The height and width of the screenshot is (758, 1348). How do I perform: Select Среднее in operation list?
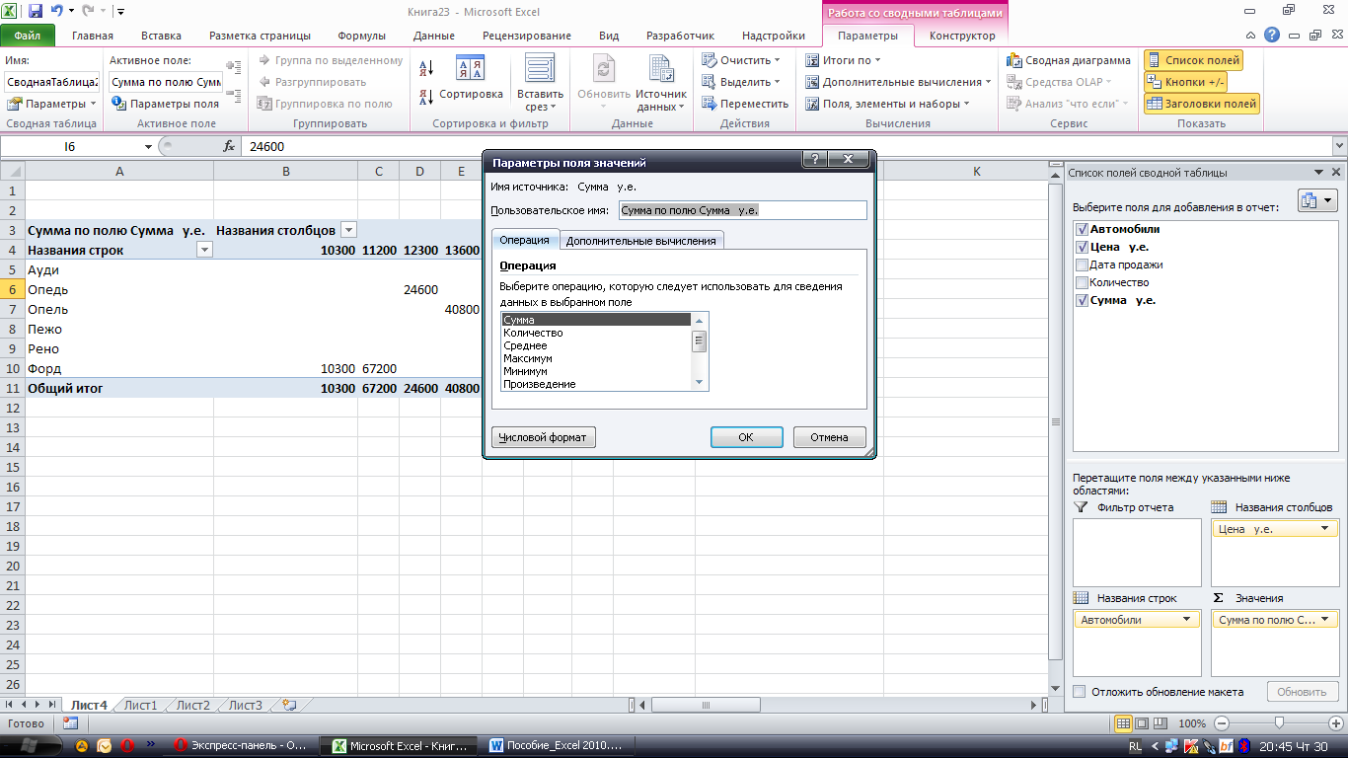(597, 345)
